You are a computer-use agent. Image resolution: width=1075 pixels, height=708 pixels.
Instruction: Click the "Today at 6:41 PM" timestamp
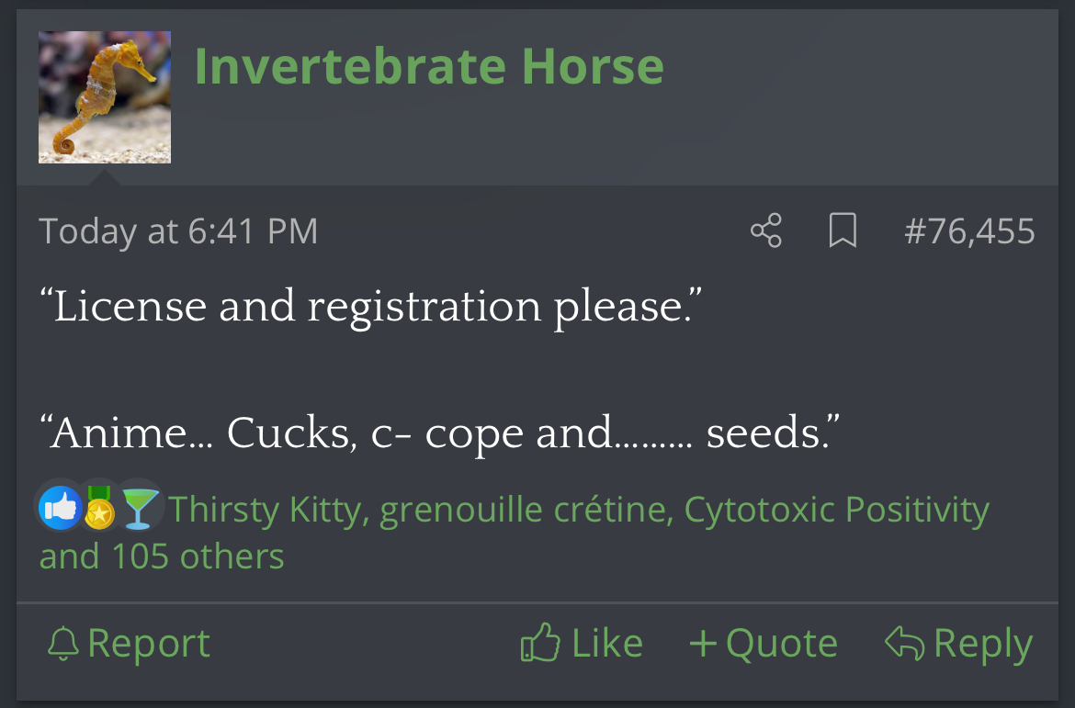tap(178, 231)
